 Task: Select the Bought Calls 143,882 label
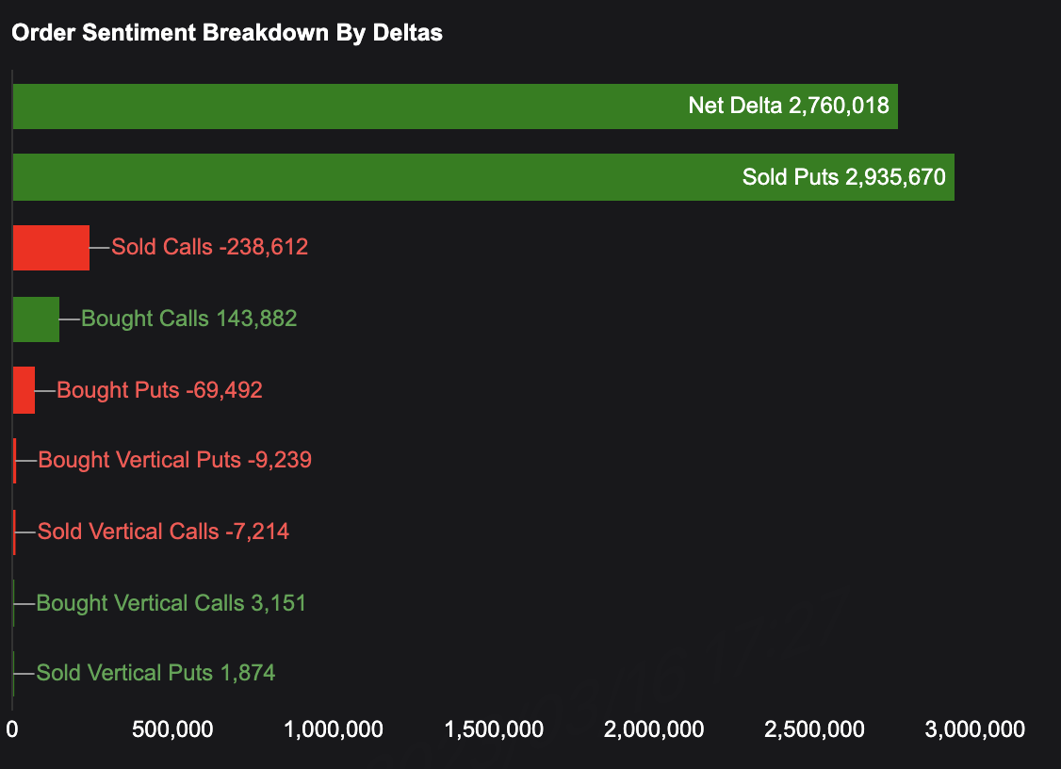(188, 319)
